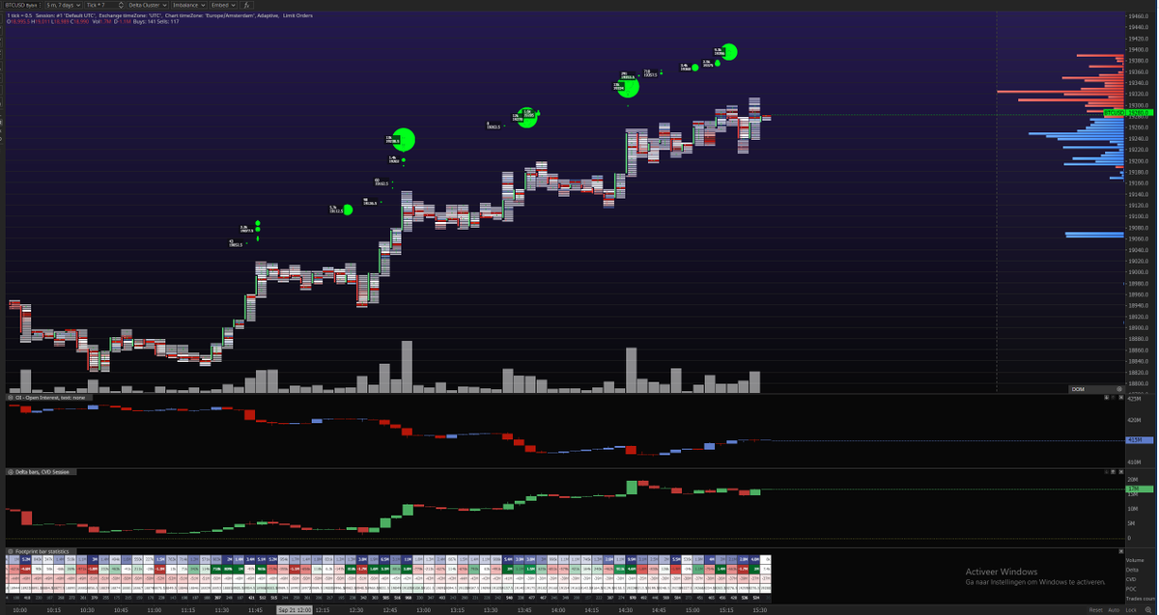Click the POC row label in footprint statistics
The image size is (1159, 615).
1132,589
